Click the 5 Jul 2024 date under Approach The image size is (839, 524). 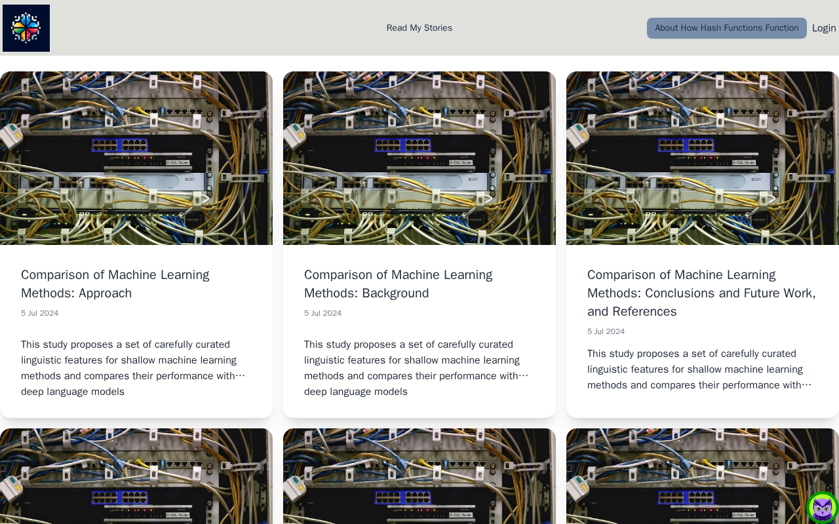click(x=40, y=313)
